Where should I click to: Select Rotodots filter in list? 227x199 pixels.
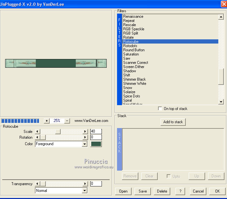coord(130,46)
